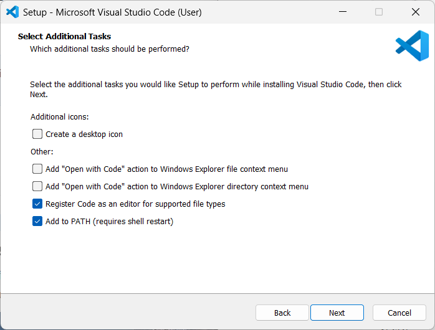Click the VS Code icon in title bar
Image resolution: width=435 pixels, height=330 pixels.
tap(12, 12)
